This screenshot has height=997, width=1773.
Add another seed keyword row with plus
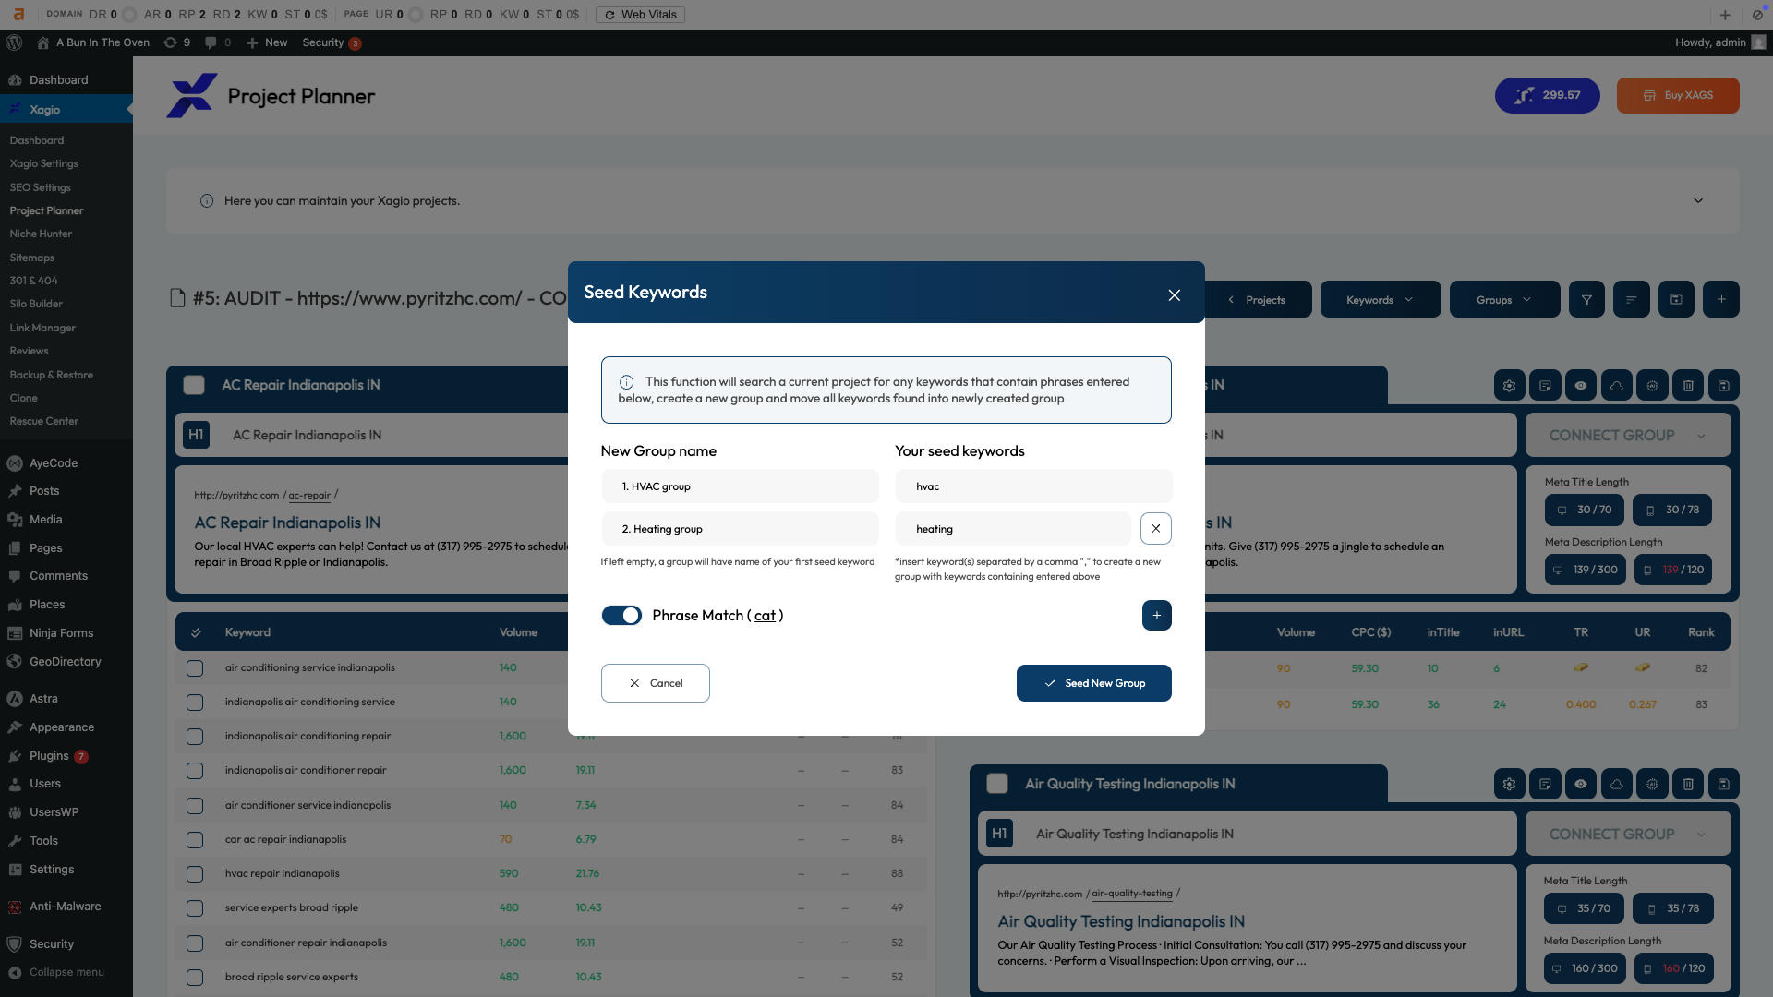pos(1156,616)
